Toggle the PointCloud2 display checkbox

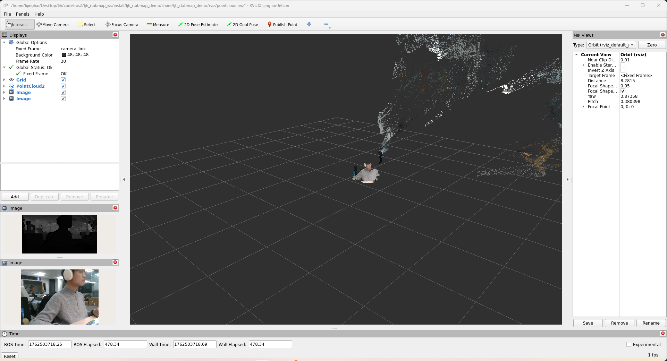coord(63,86)
